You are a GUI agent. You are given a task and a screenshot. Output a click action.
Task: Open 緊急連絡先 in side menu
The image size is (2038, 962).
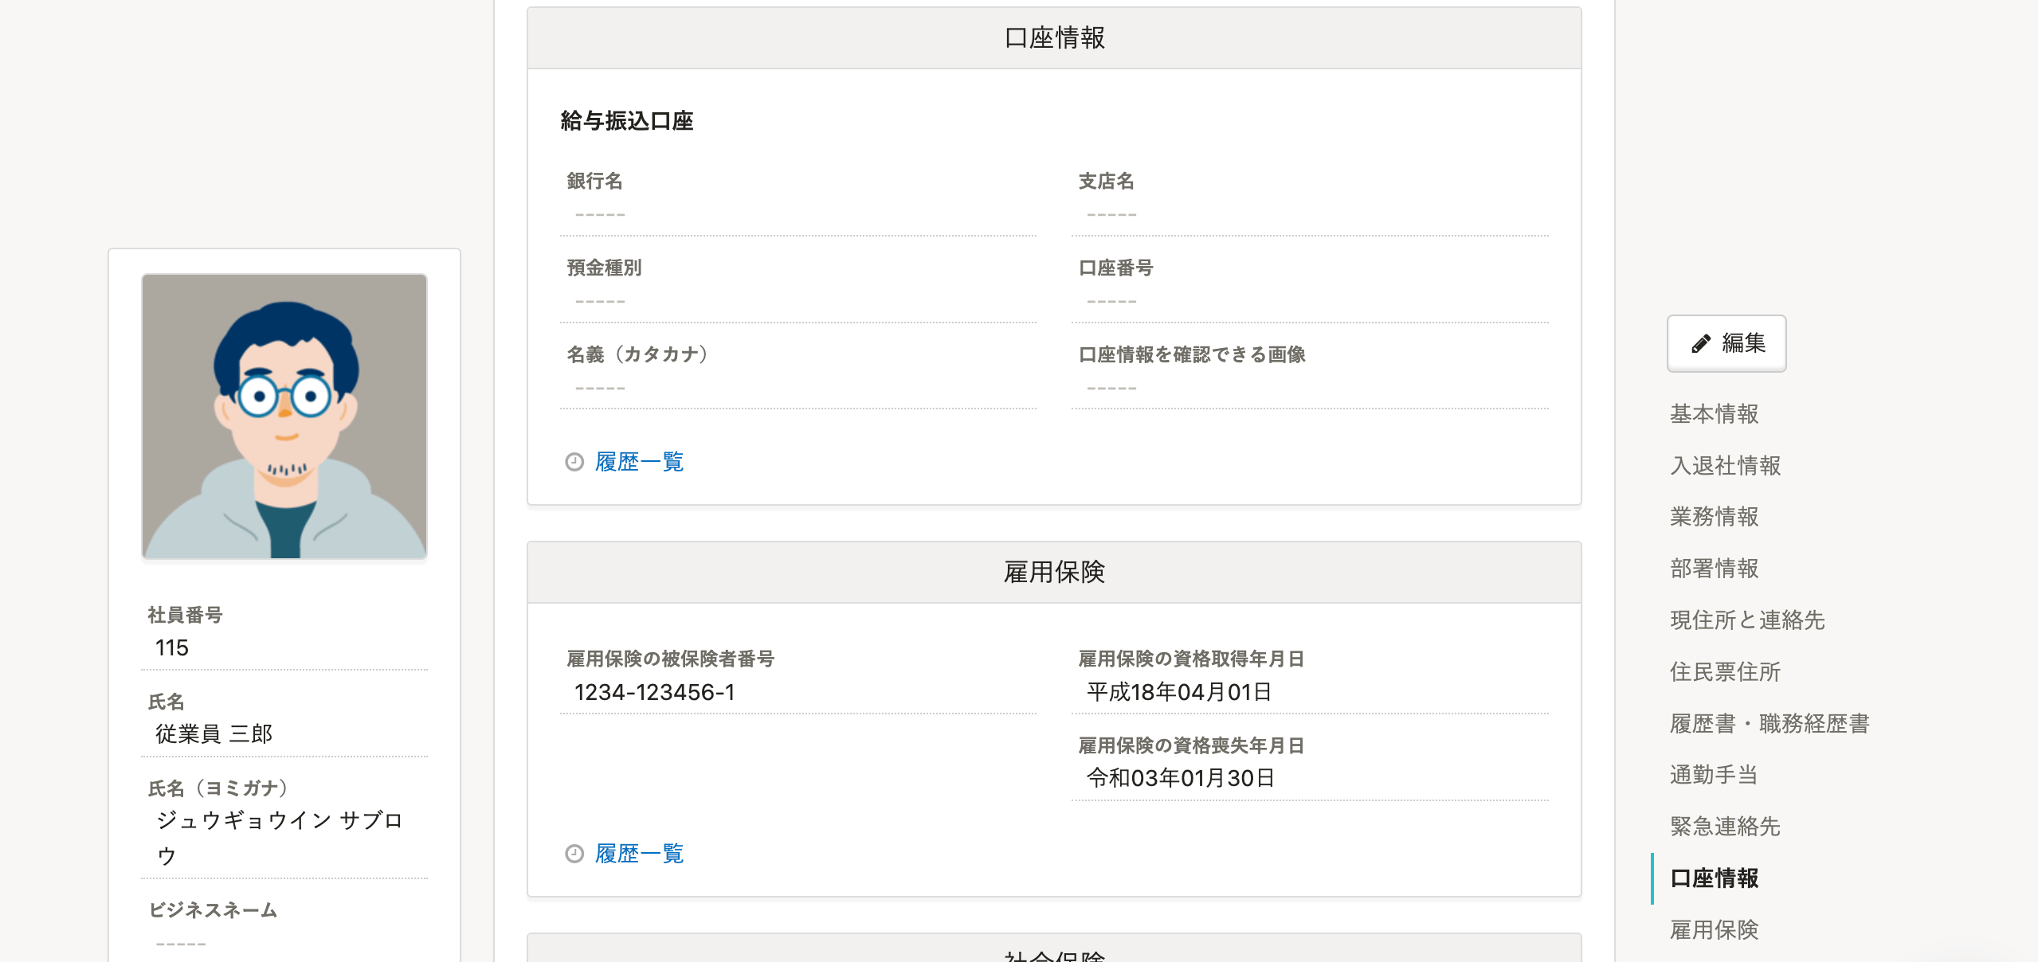[x=1725, y=827]
